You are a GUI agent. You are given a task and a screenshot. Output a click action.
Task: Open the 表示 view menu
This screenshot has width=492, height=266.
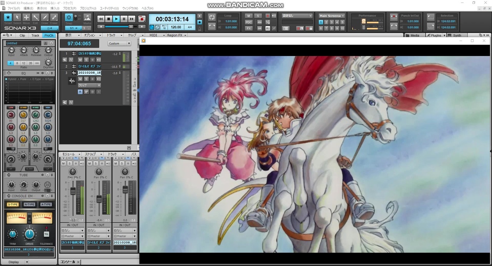70,35
